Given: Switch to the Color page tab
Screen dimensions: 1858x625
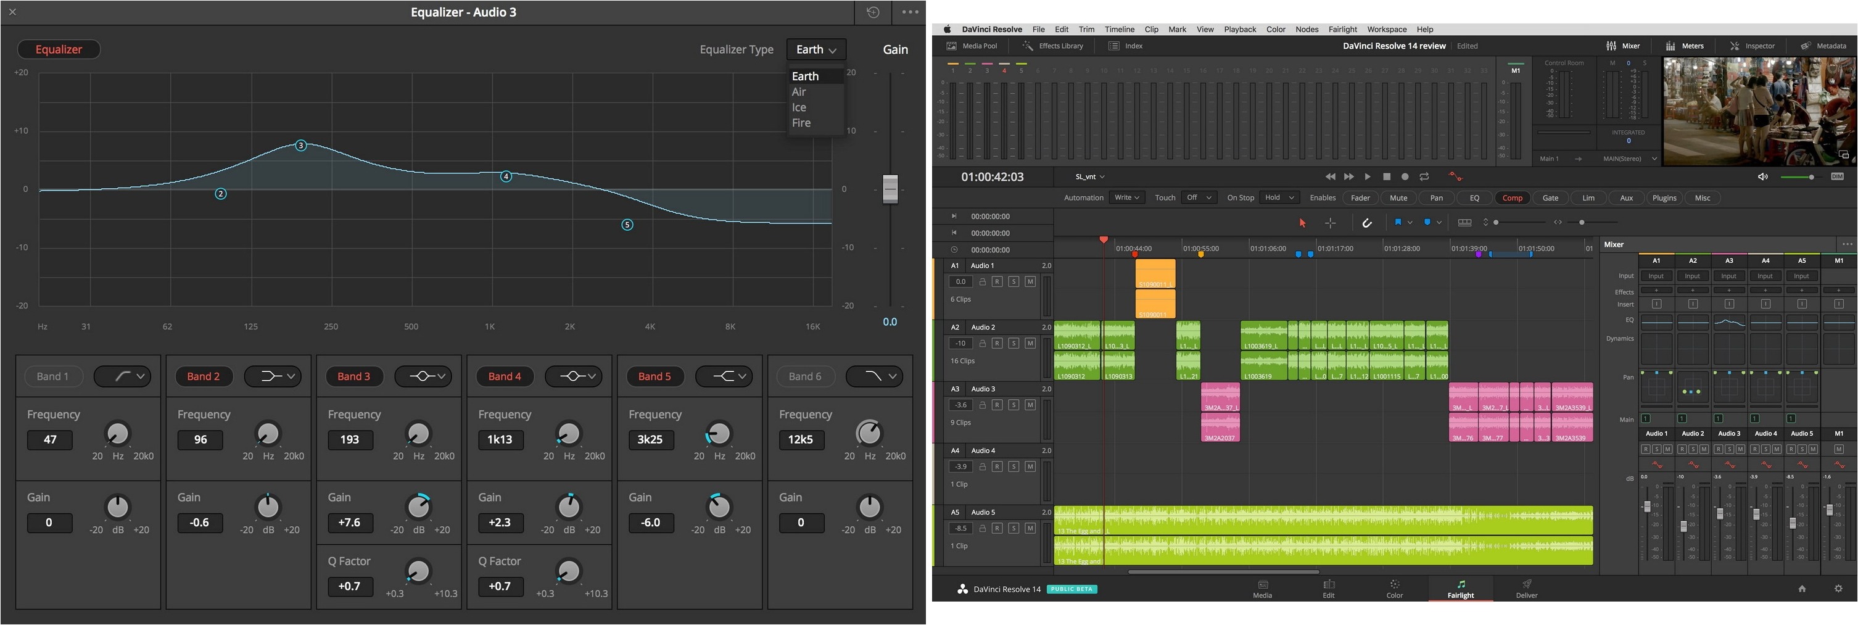Looking at the screenshot, I should click(1394, 588).
